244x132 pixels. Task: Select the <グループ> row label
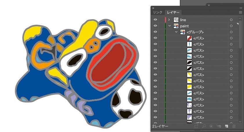click(x=195, y=32)
